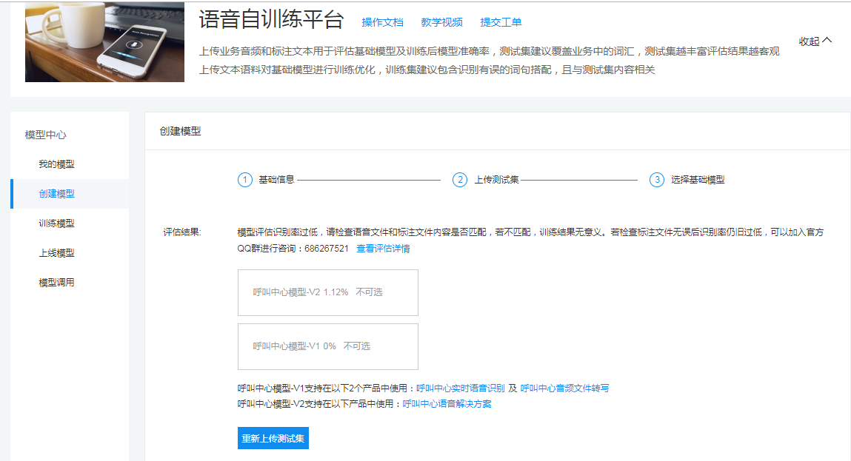Viewport: 851px width, 461px height.
Task: Go to 我的模型 in sidebar
Action: [x=56, y=164]
